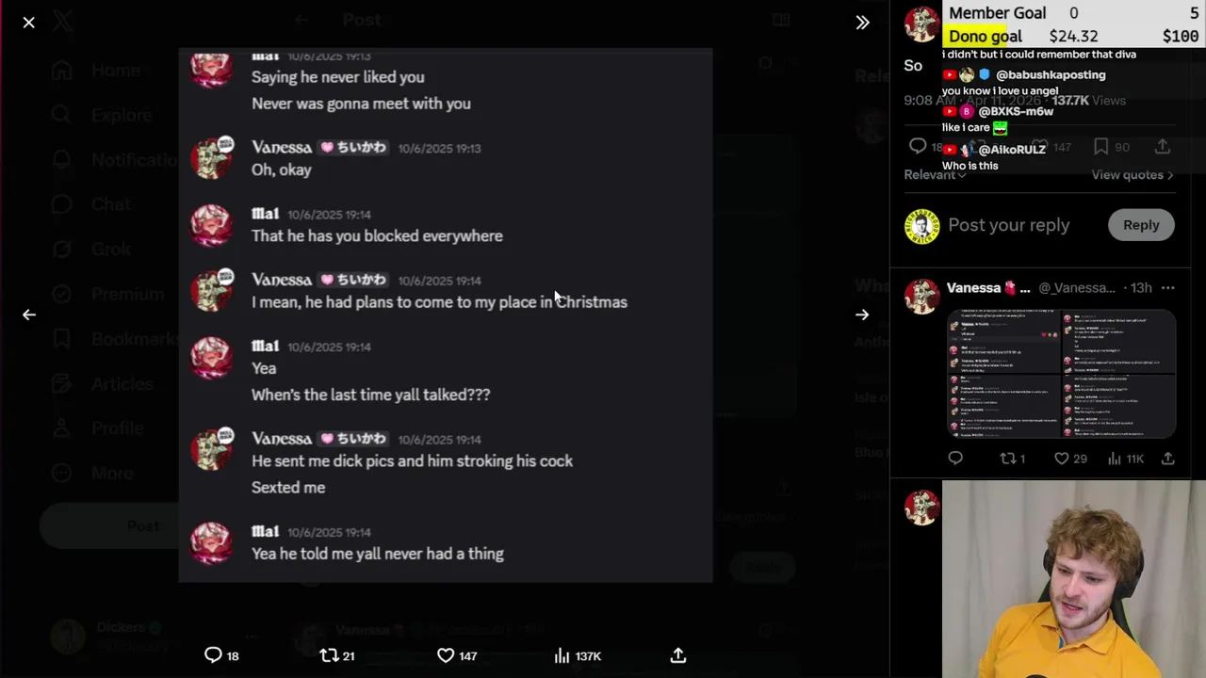Advance to the next image with right arrow

click(862, 315)
